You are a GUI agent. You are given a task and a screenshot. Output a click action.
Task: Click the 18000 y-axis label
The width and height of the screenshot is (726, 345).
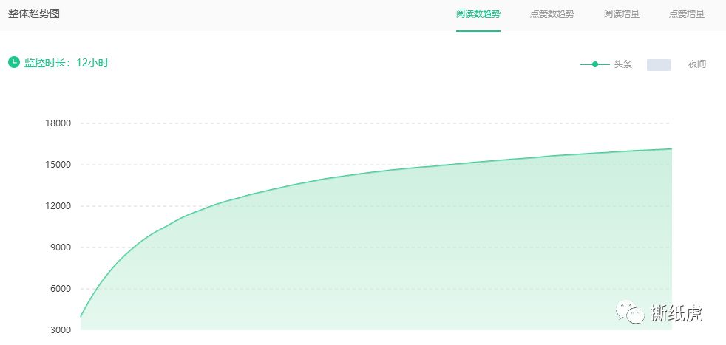(58, 123)
